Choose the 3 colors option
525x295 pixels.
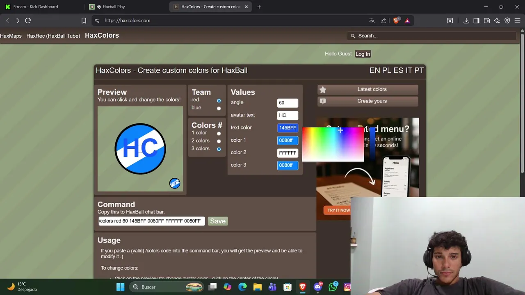(x=219, y=149)
